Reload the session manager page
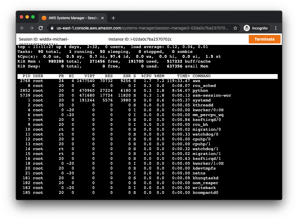Screen dimensions: 298x221 pyautogui.click(x=41, y=28)
